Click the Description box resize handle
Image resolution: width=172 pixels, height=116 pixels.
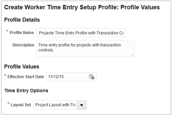click(132, 55)
